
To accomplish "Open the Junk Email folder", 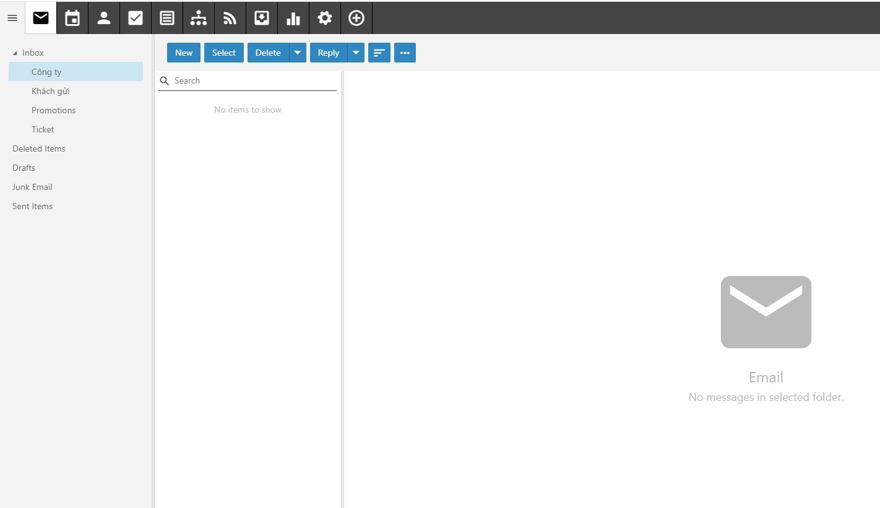I will [x=32, y=187].
